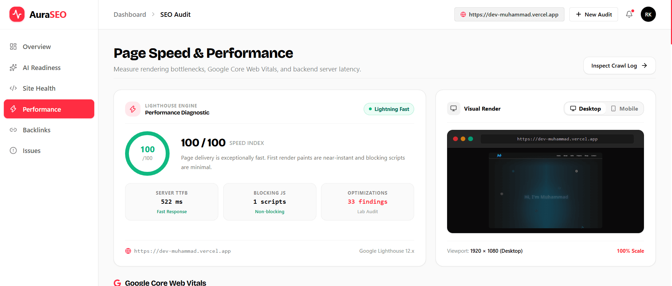Click the globe icon beside footer URL
Image resolution: width=672 pixels, height=286 pixels.
tap(128, 251)
